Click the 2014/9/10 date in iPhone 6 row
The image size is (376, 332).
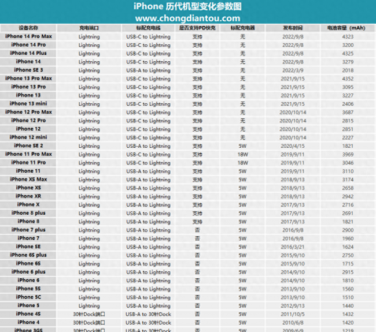tap(293, 281)
